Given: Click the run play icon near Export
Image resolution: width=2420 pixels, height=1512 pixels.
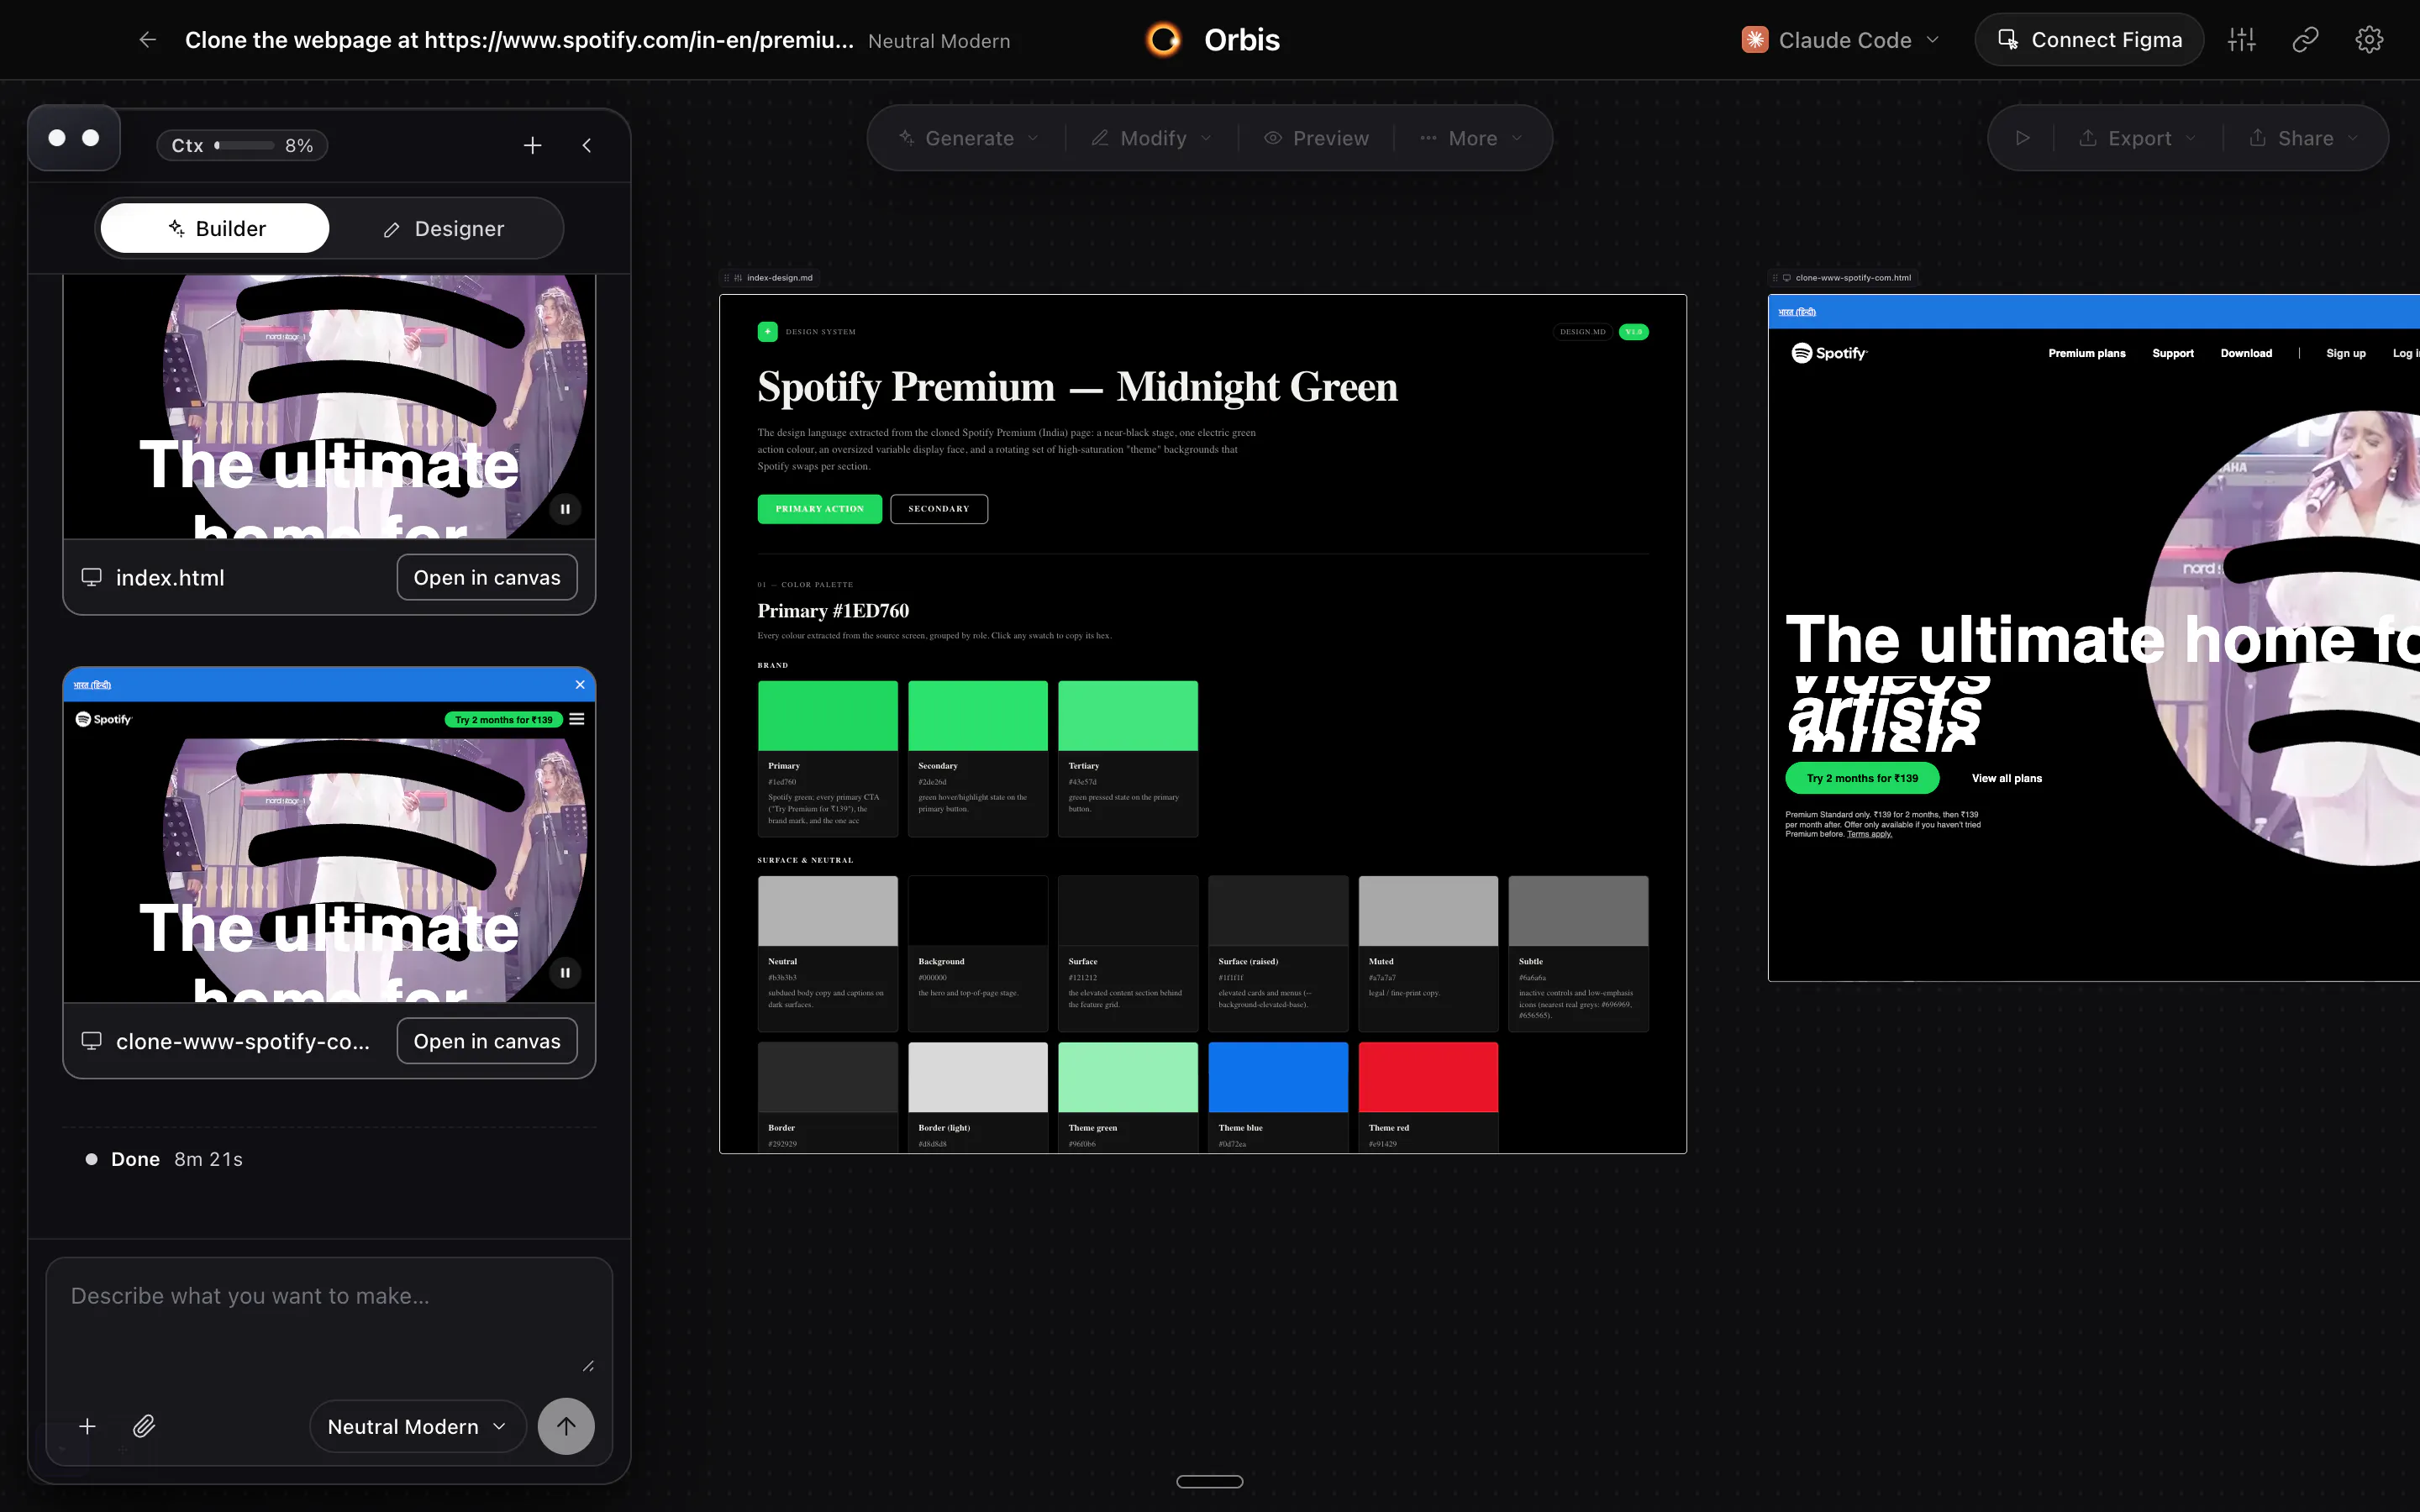Looking at the screenshot, I should tap(2022, 138).
